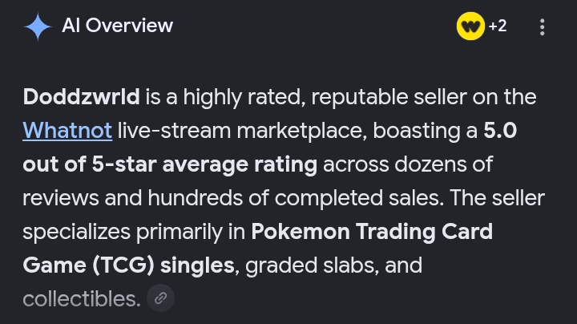Image resolution: width=577 pixels, height=324 pixels.
Task: Click the blue AI Overview sparkle icon
Action: pos(38,26)
